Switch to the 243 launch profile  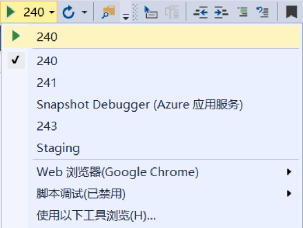(x=47, y=126)
